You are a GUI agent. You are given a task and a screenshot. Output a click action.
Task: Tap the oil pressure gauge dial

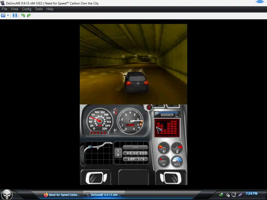(x=164, y=161)
